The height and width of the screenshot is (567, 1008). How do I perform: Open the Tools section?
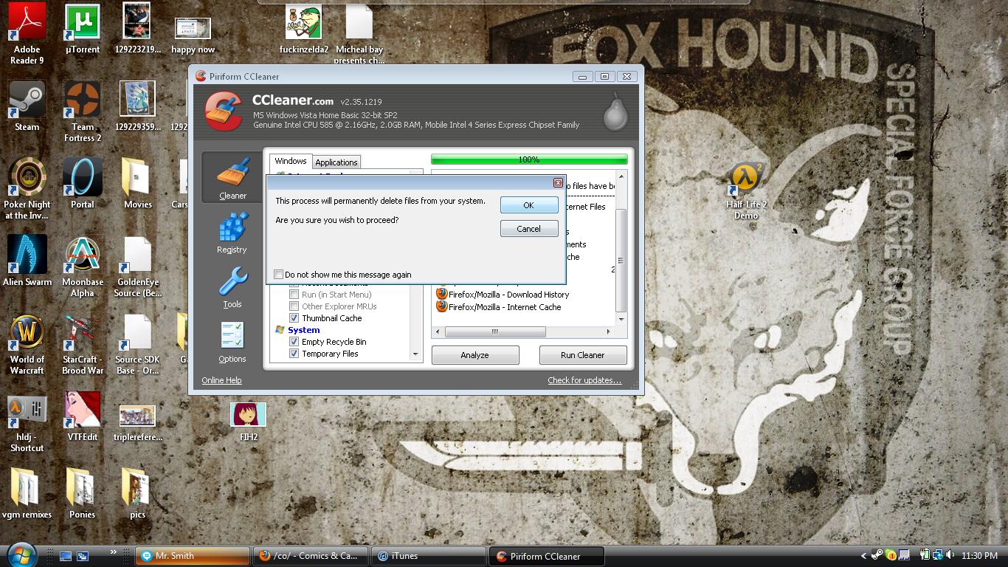point(232,284)
